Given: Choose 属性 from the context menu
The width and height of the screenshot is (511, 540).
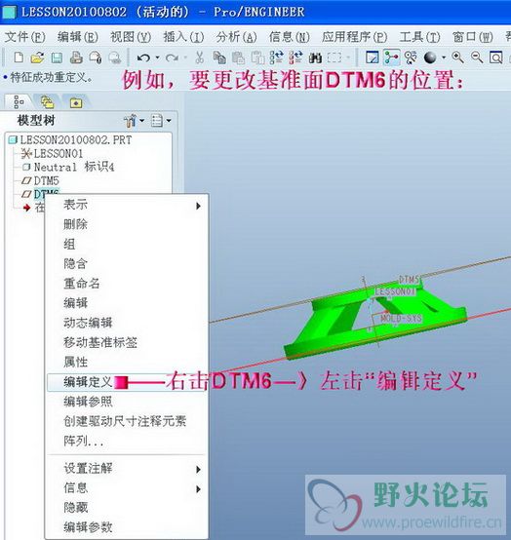Looking at the screenshot, I should [128, 362].
